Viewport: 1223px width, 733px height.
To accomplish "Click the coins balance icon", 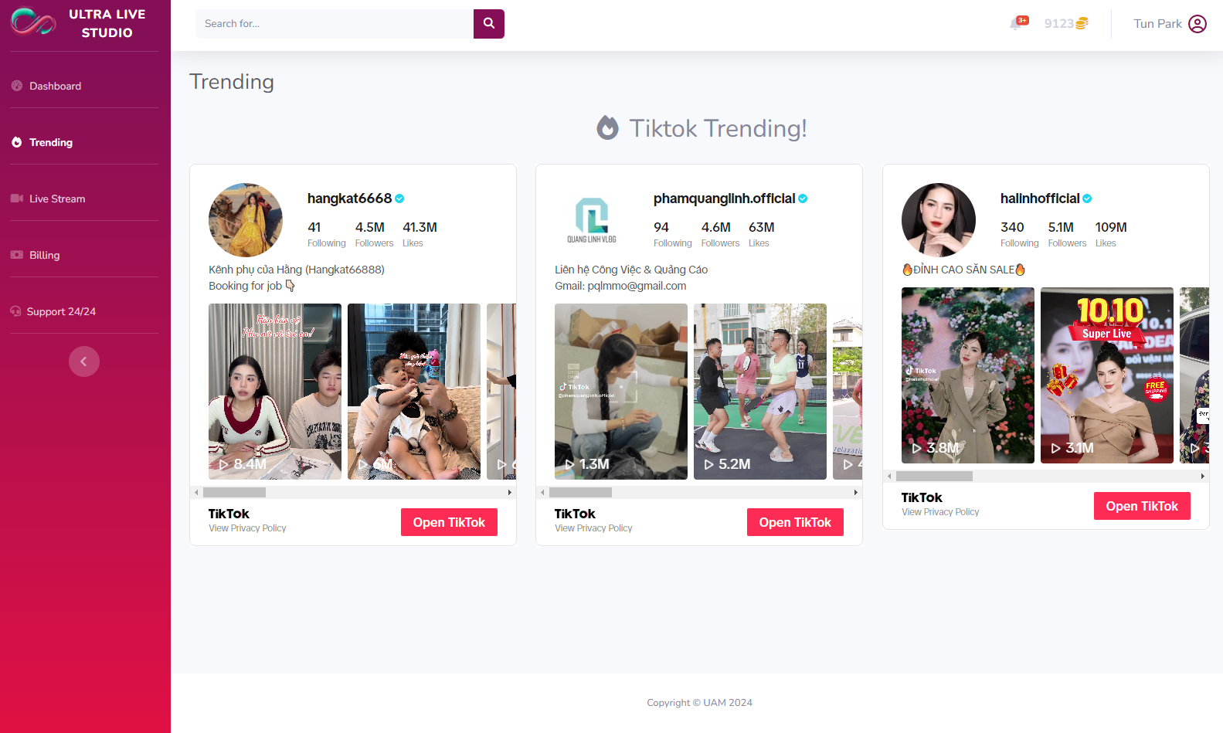I will pyautogui.click(x=1082, y=24).
